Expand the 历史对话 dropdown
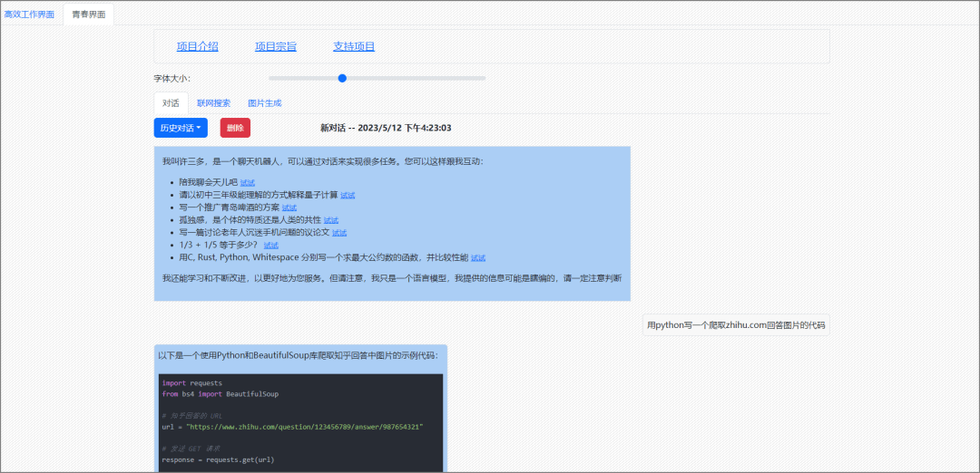The width and height of the screenshot is (980, 473). [x=181, y=128]
